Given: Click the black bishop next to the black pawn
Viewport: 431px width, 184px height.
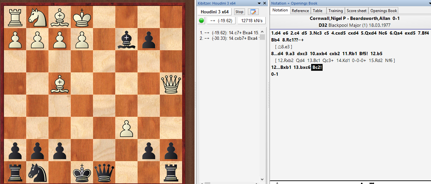Looking at the screenshot, I should click(126, 39).
